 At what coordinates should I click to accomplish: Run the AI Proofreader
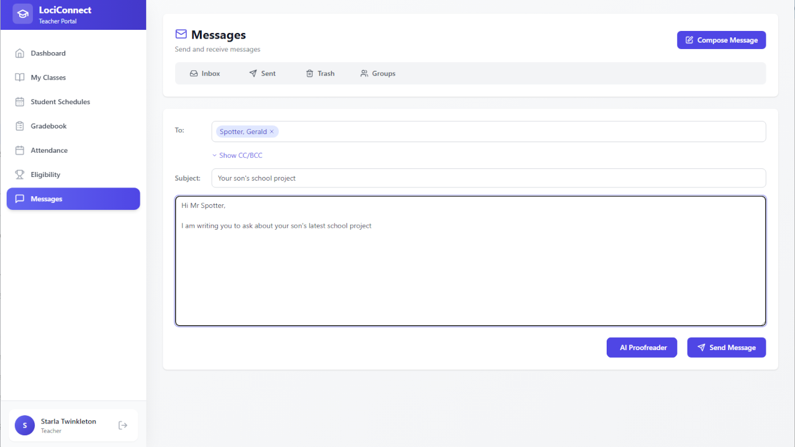tap(642, 348)
